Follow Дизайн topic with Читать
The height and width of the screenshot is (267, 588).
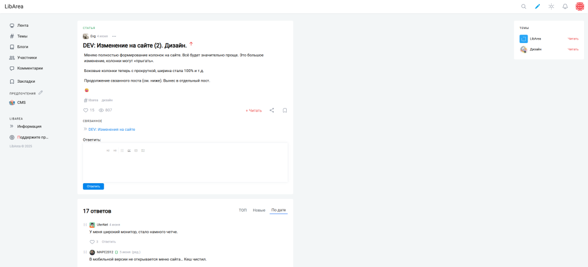573,49
